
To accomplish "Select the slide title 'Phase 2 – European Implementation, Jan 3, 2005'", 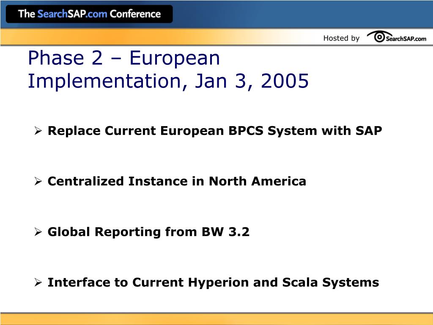I will (168, 69).
